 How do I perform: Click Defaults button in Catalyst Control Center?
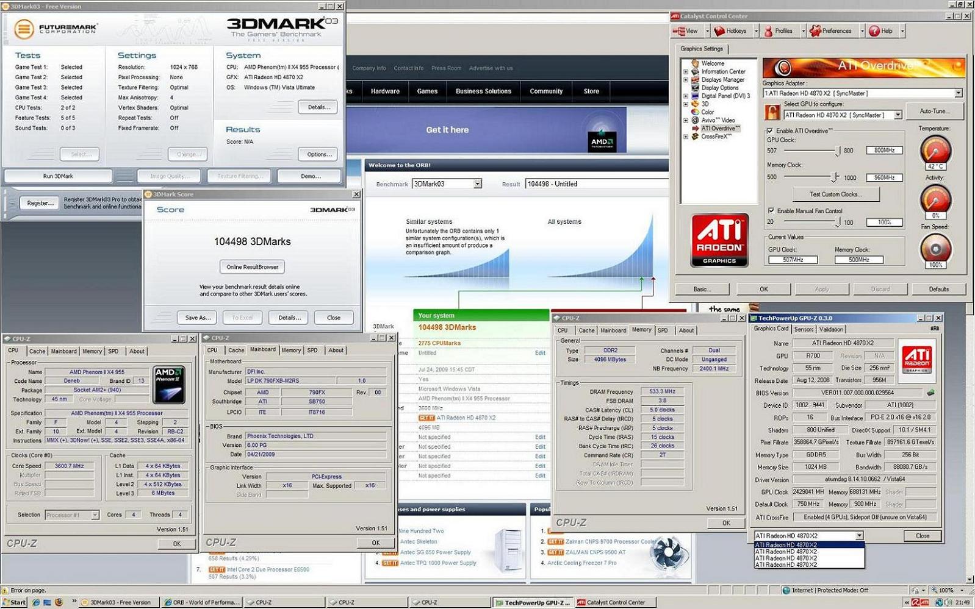pyautogui.click(x=938, y=289)
